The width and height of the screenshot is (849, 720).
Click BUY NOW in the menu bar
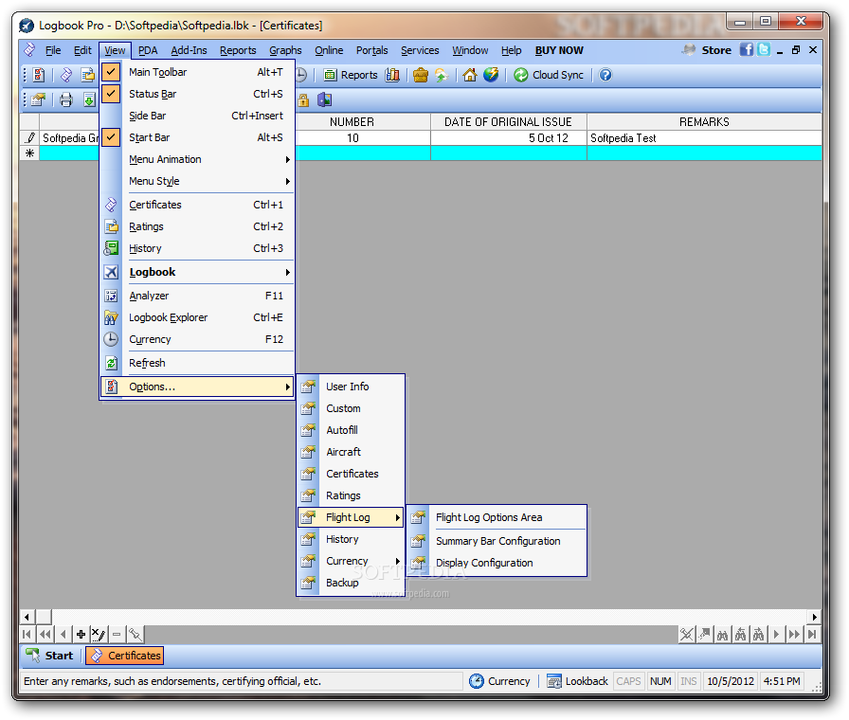(559, 50)
